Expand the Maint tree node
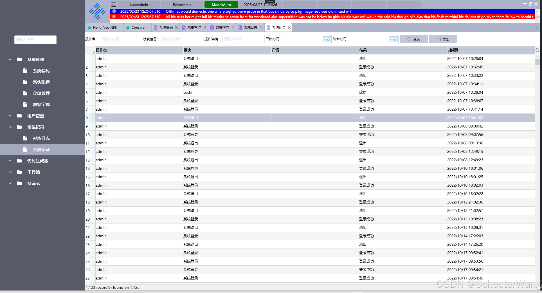The height and width of the screenshot is (293, 542). point(10,183)
